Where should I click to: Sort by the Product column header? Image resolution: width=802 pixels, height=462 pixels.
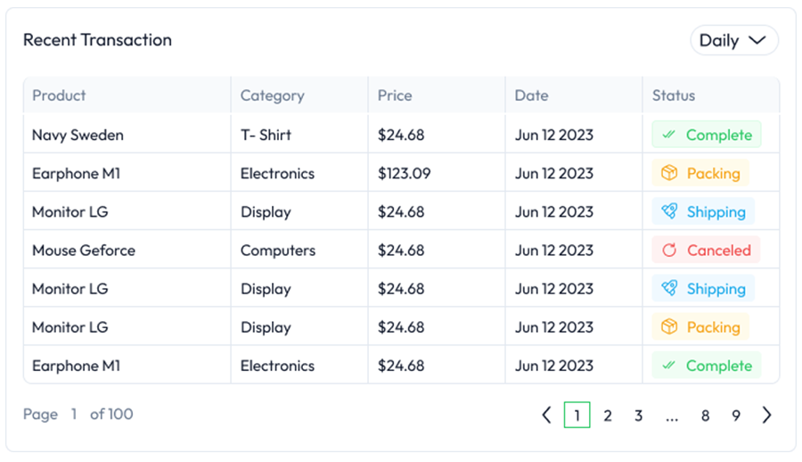click(59, 95)
